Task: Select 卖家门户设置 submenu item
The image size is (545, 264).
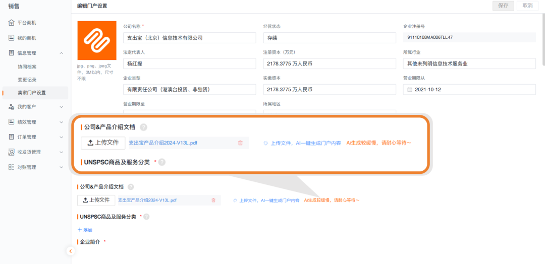Action: click(35, 93)
